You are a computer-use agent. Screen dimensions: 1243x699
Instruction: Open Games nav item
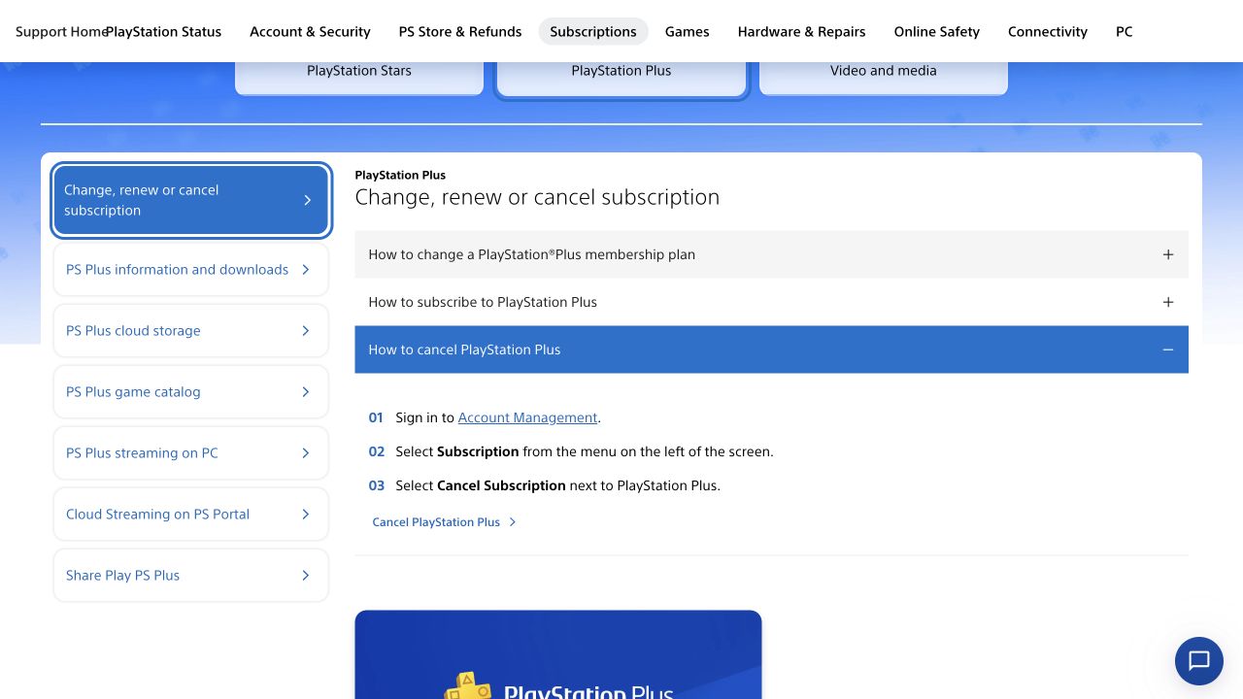point(688,31)
